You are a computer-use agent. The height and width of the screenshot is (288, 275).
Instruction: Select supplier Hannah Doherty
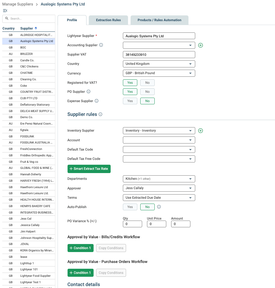(x=29, y=174)
